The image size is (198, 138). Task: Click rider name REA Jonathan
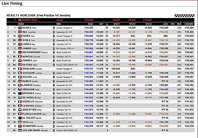[29, 32]
